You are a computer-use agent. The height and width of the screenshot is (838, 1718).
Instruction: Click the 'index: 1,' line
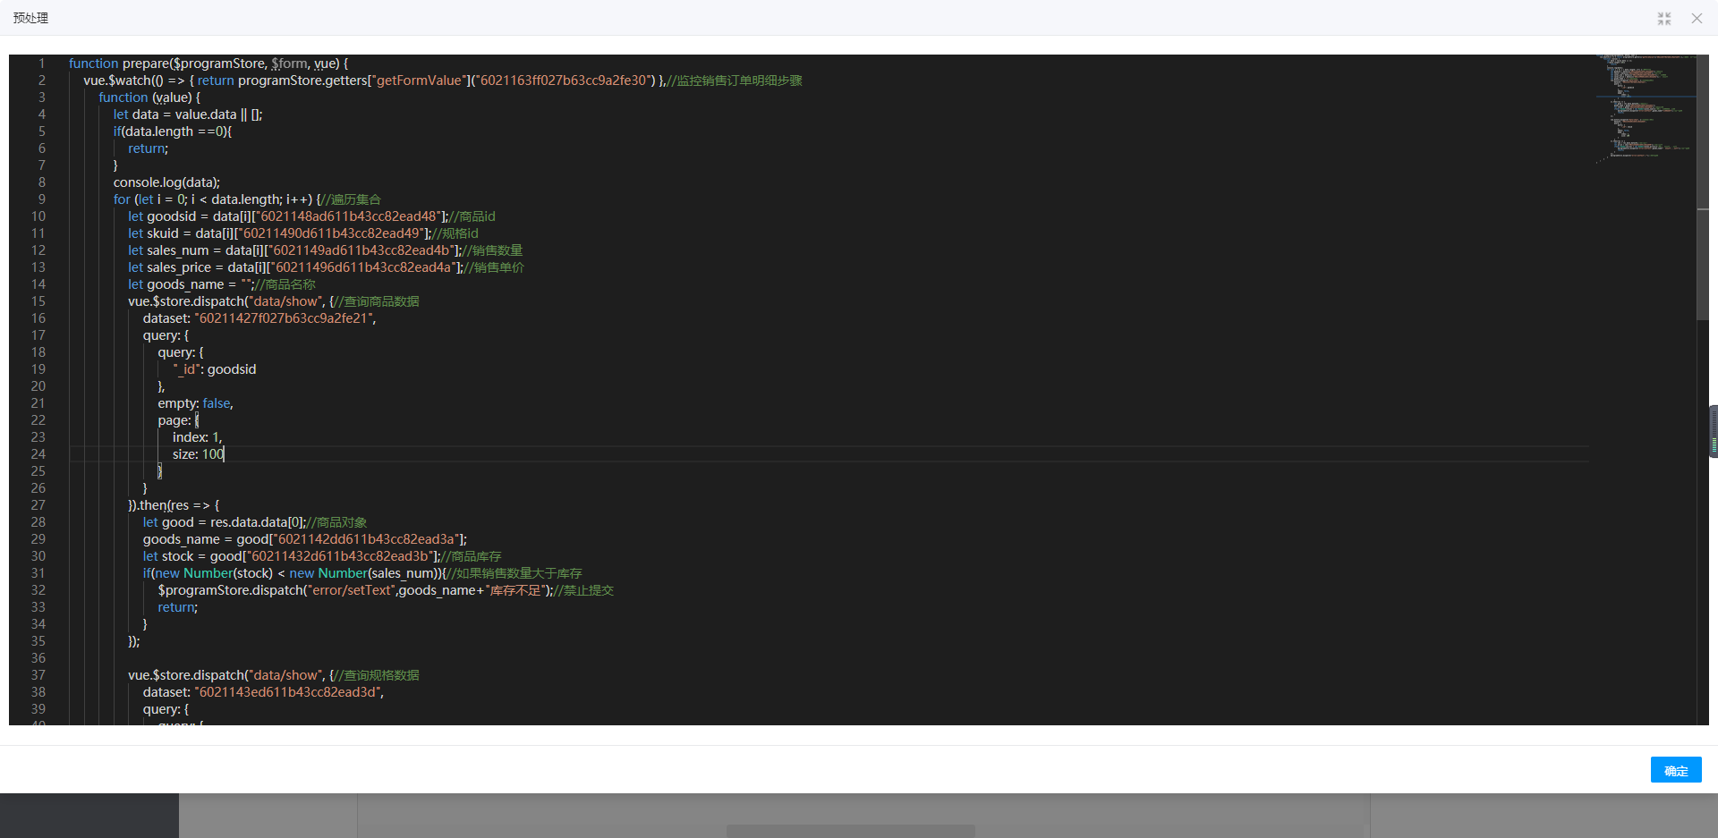198,437
